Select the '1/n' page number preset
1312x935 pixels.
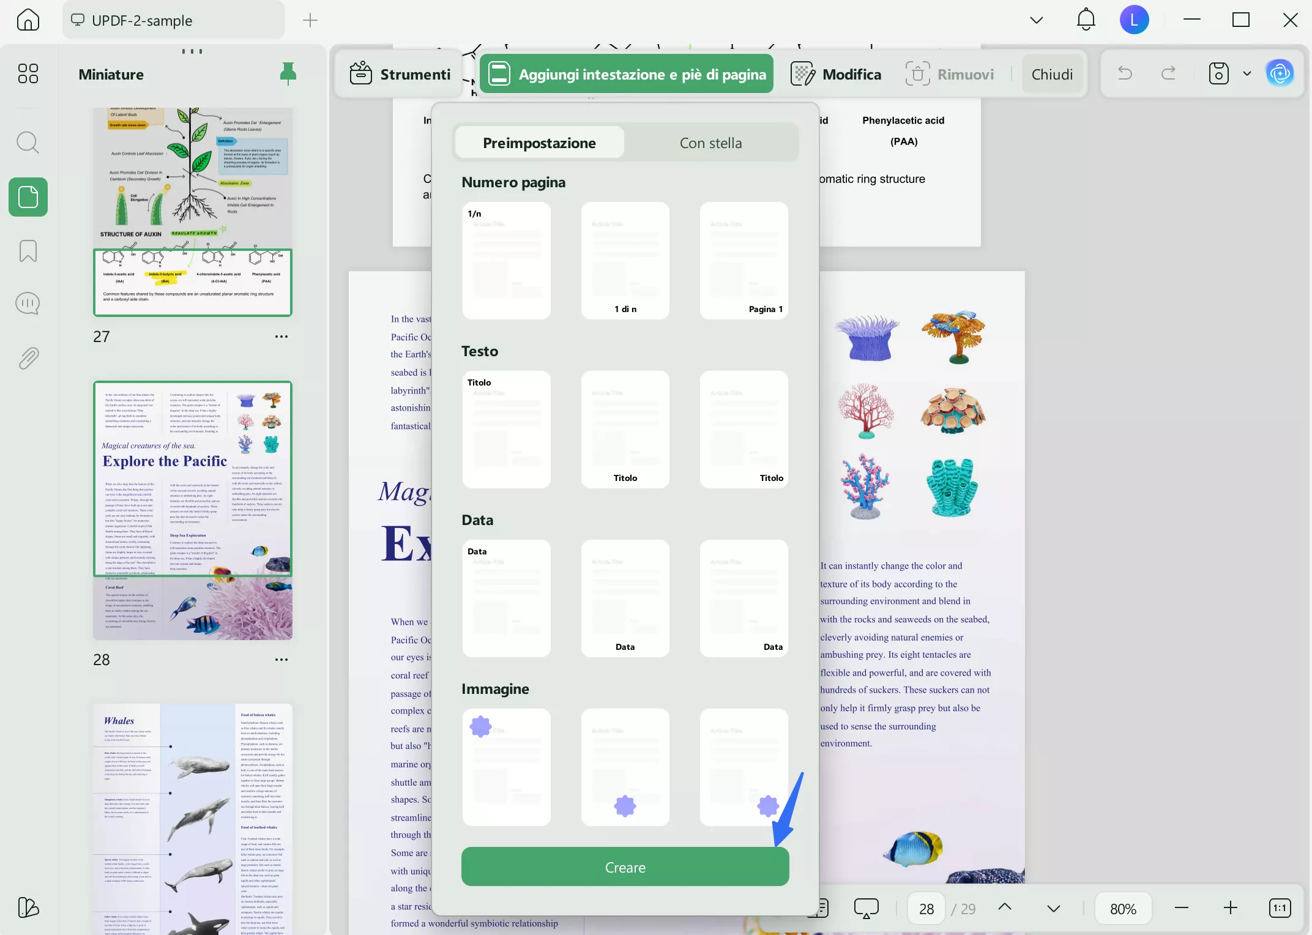click(506, 260)
